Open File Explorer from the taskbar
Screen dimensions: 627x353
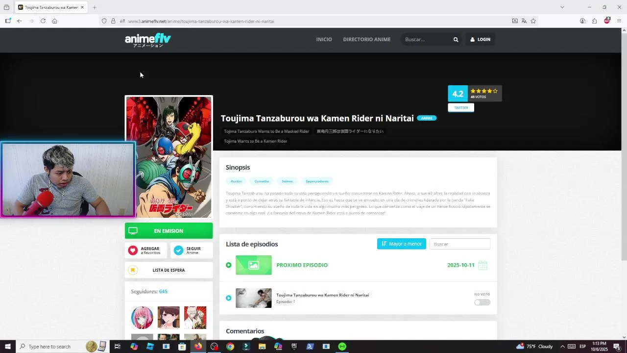click(x=262, y=347)
